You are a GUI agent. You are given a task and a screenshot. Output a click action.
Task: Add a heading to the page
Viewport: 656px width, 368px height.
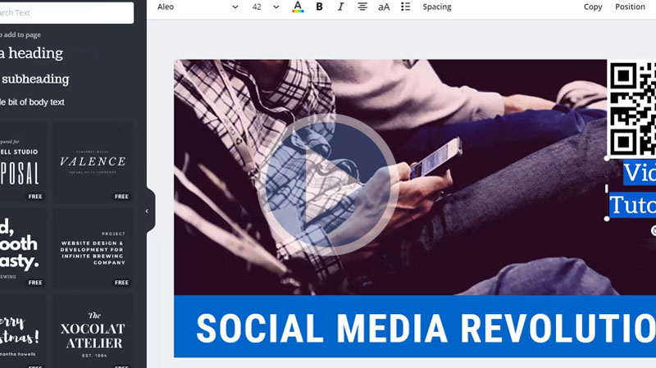[x=31, y=53]
